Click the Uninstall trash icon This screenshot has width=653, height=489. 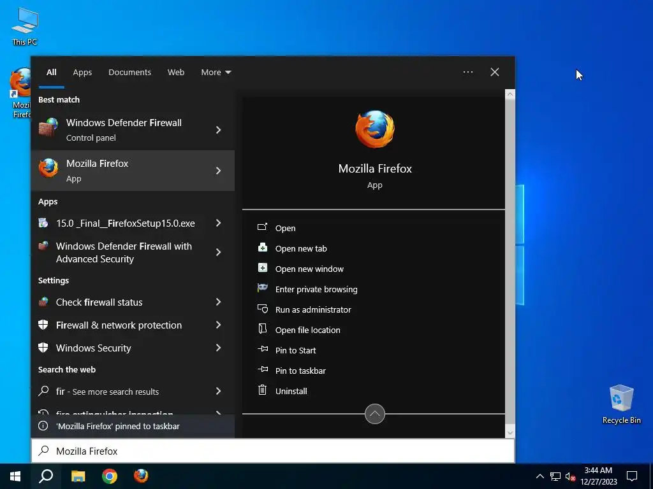[262, 390]
